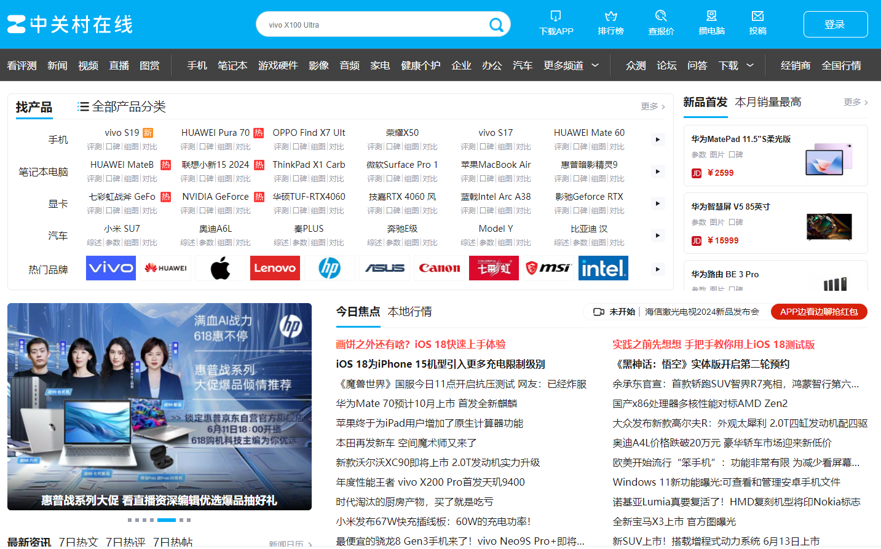The width and height of the screenshot is (881, 549).
Task: Open the 华为MatePad 11.5 tablet thumbnail
Action: click(829, 159)
